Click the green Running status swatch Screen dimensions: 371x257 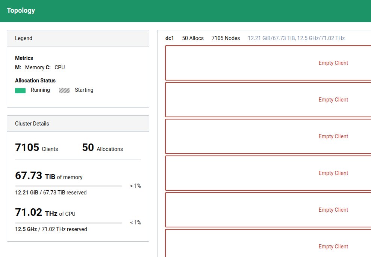click(20, 91)
